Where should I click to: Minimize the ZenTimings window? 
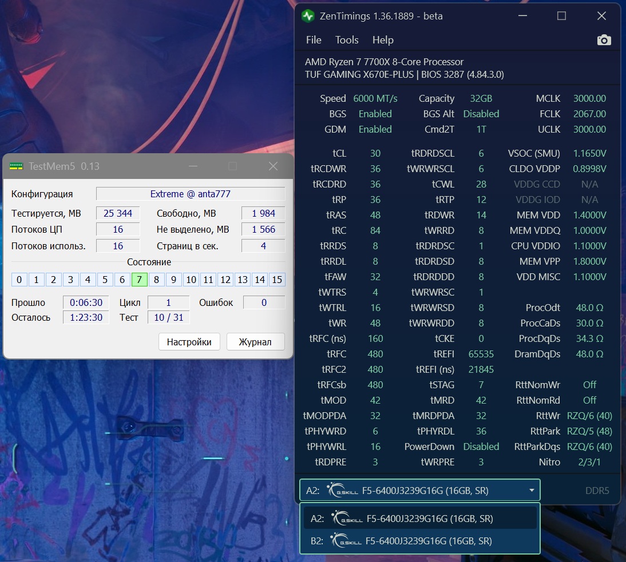coord(522,16)
